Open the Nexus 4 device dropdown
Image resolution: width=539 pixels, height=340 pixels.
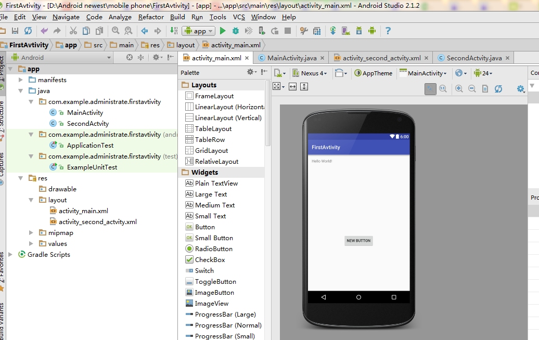point(310,73)
